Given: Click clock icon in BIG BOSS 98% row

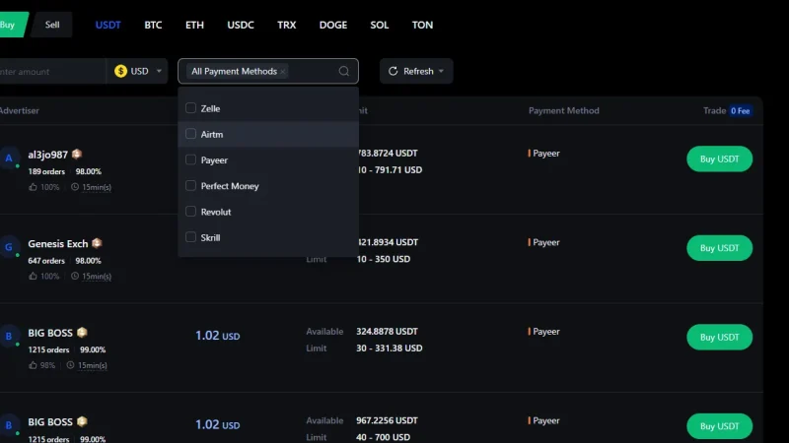Looking at the screenshot, I should click(70, 365).
